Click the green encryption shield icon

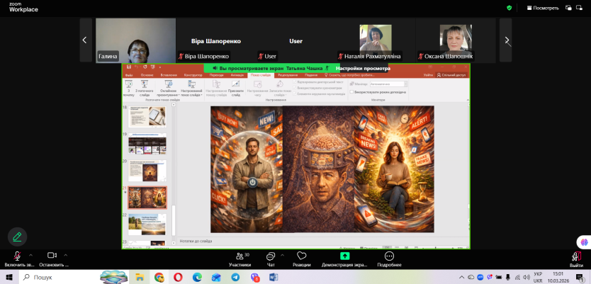(509, 8)
